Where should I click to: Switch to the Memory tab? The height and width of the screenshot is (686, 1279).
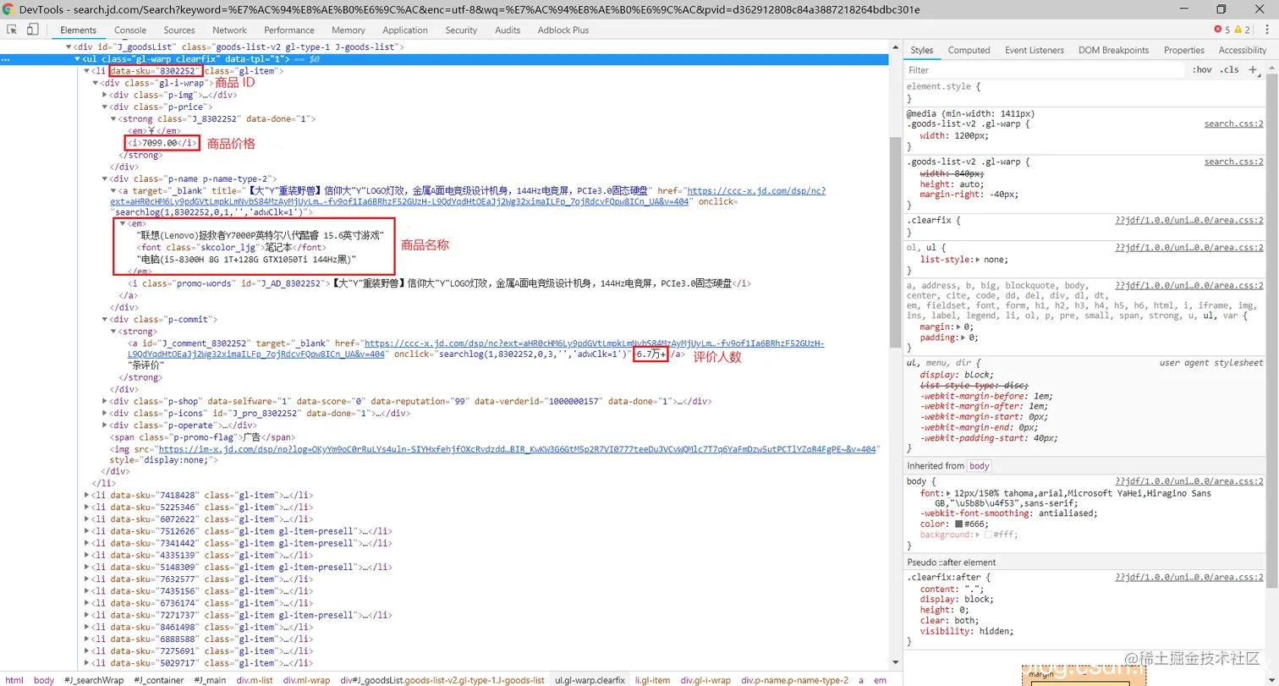tap(349, 30)
